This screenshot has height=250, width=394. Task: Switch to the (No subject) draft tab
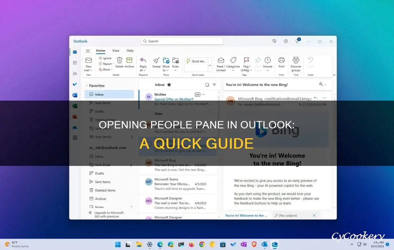(x=288, y=215)
